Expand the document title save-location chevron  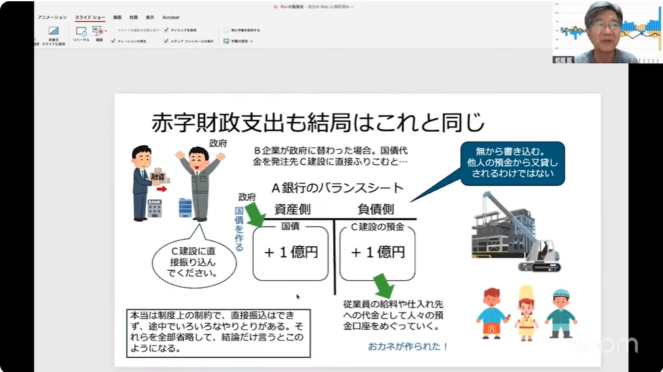coord(352,7)
